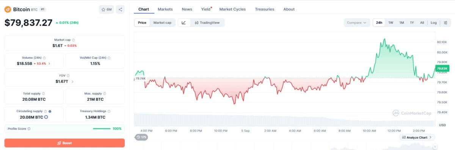This screenshot has height=150, width=455.
Task: Open the News tab
Action: (187, 9)
